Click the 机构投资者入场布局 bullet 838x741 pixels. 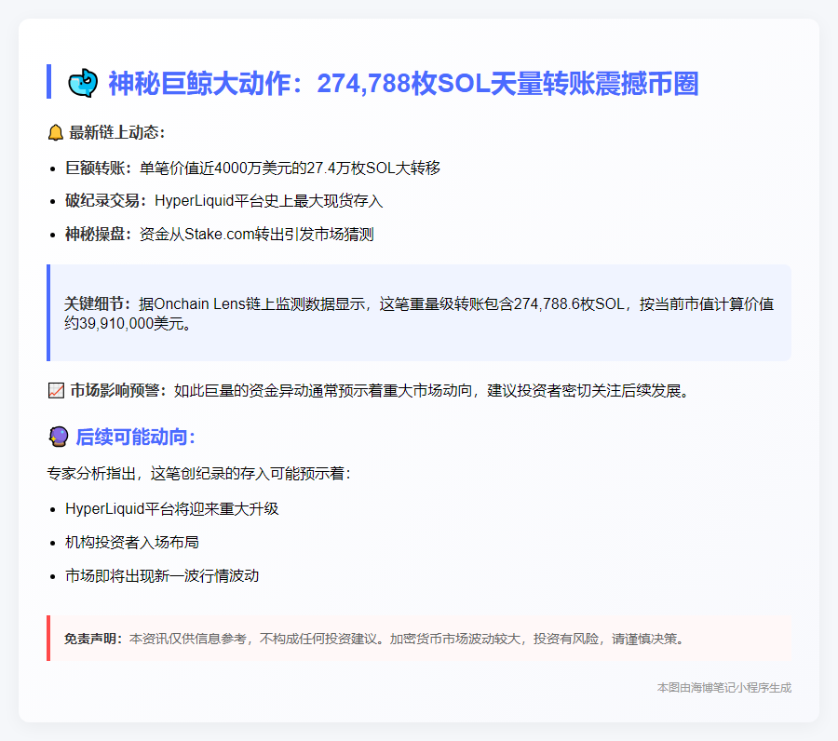132,543
